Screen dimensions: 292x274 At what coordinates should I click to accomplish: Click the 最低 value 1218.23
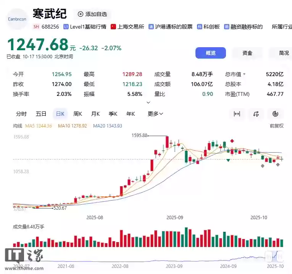point(132,84)
